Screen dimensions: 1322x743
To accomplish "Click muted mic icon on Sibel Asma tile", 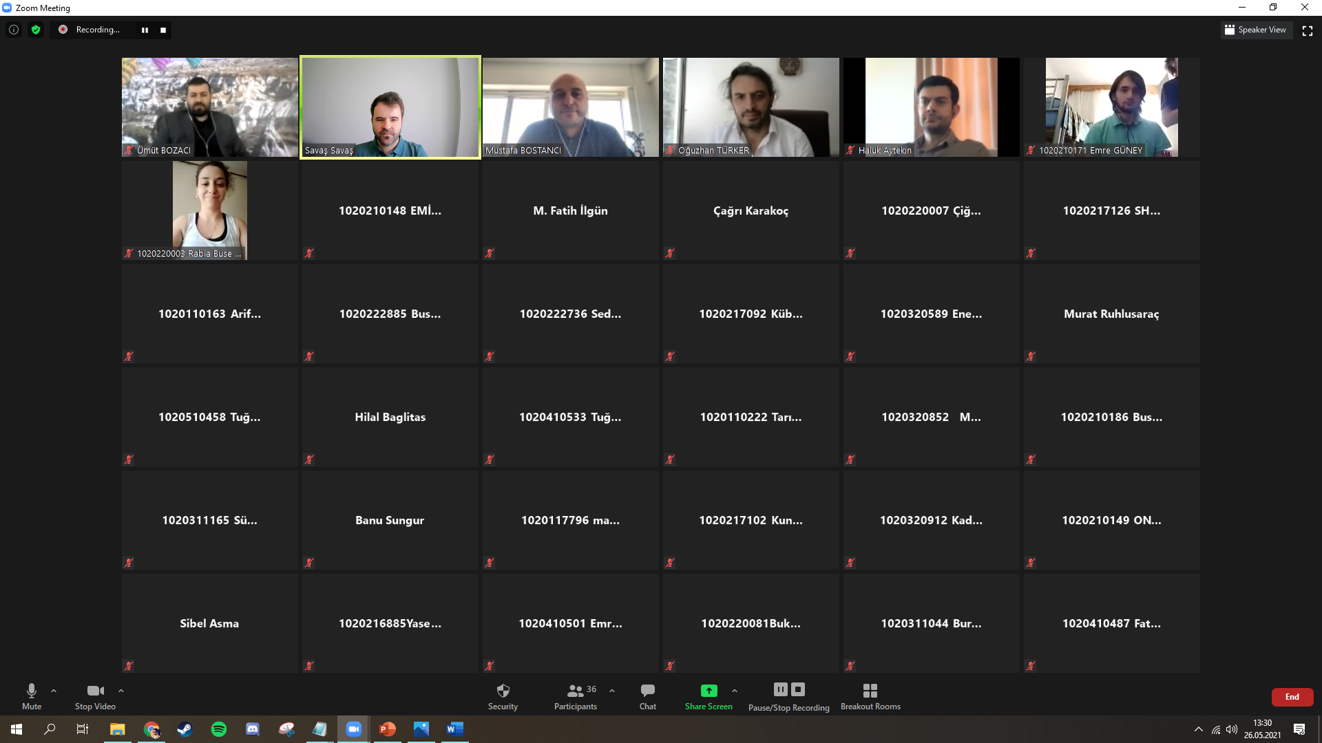I will pos(129,666).
